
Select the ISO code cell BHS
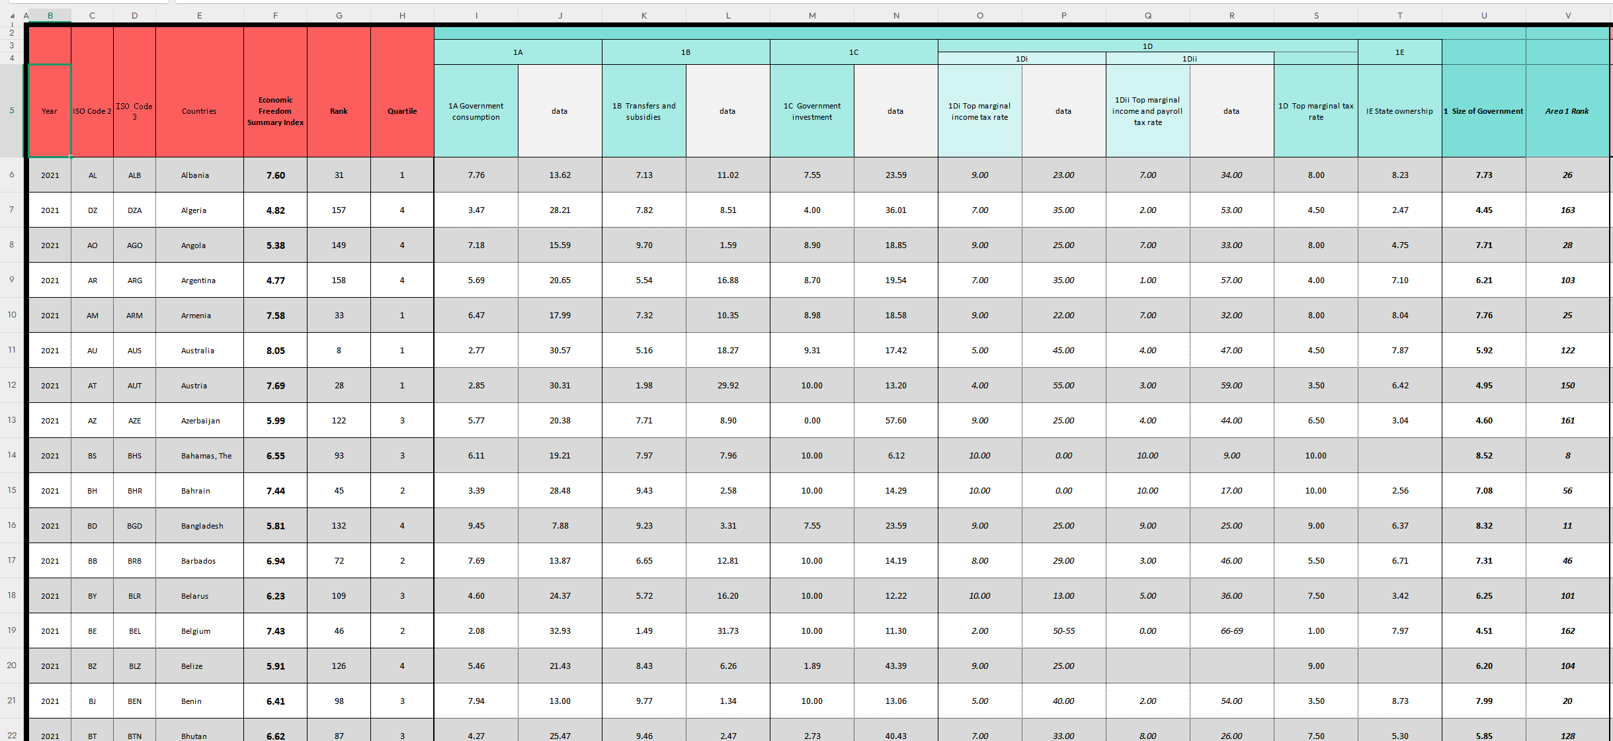click(134, 456)
